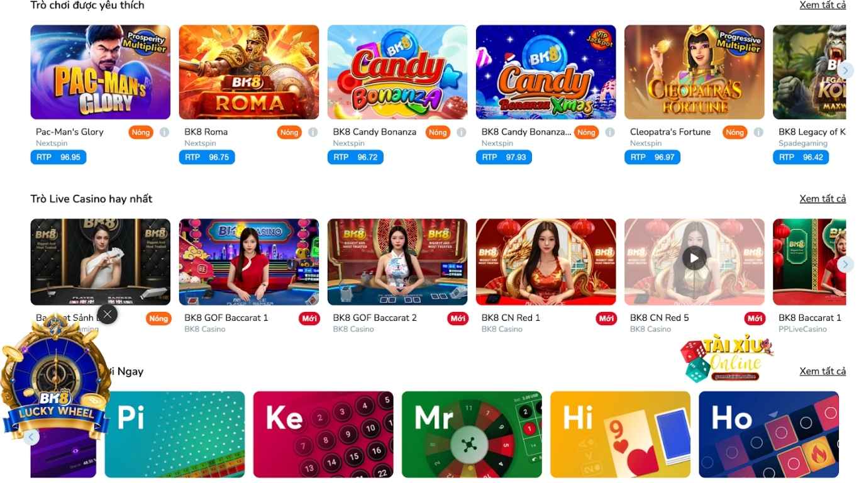Play the BK8 CN Red 5 preview

[694, 258]
